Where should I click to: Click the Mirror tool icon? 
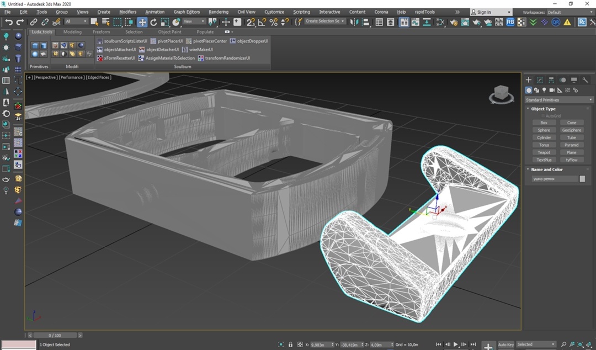pos(354,22)
